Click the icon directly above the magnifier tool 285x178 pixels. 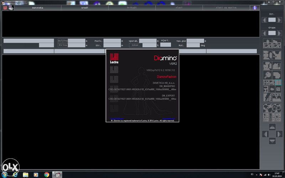pyautogui.click(x=268, y=66)
